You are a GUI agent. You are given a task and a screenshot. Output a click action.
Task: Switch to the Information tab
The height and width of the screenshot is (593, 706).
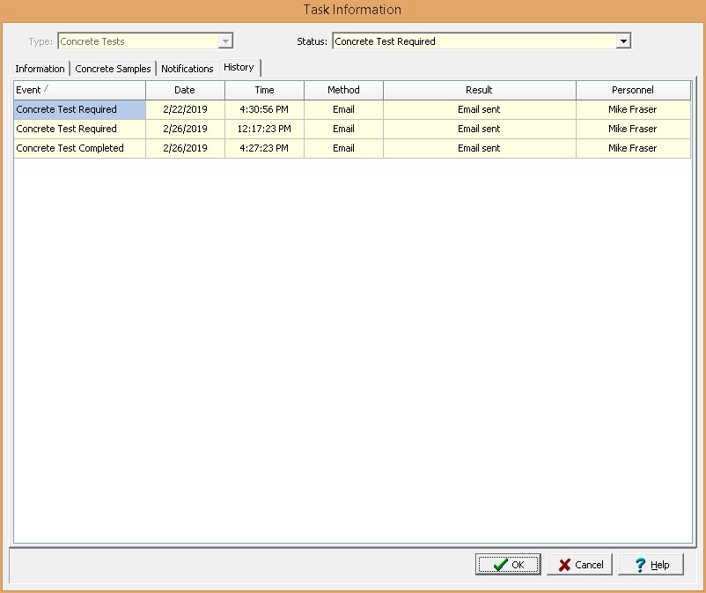pos(40,69)
